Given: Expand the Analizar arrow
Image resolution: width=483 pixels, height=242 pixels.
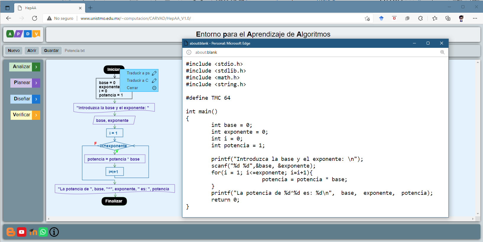Looking at the screenshot, I should point(36,67).
